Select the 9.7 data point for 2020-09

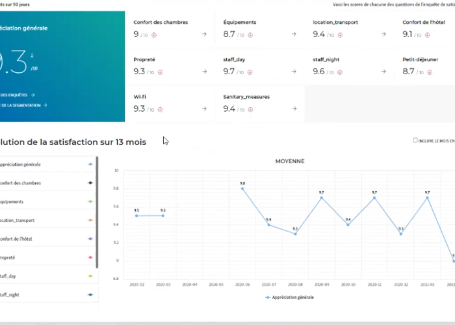[322, 198]
